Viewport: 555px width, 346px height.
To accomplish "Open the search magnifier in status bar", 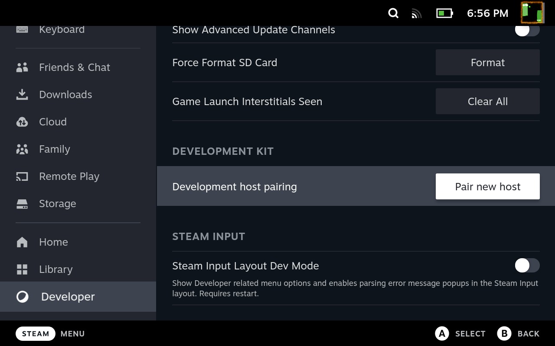I will click(393, 13).
